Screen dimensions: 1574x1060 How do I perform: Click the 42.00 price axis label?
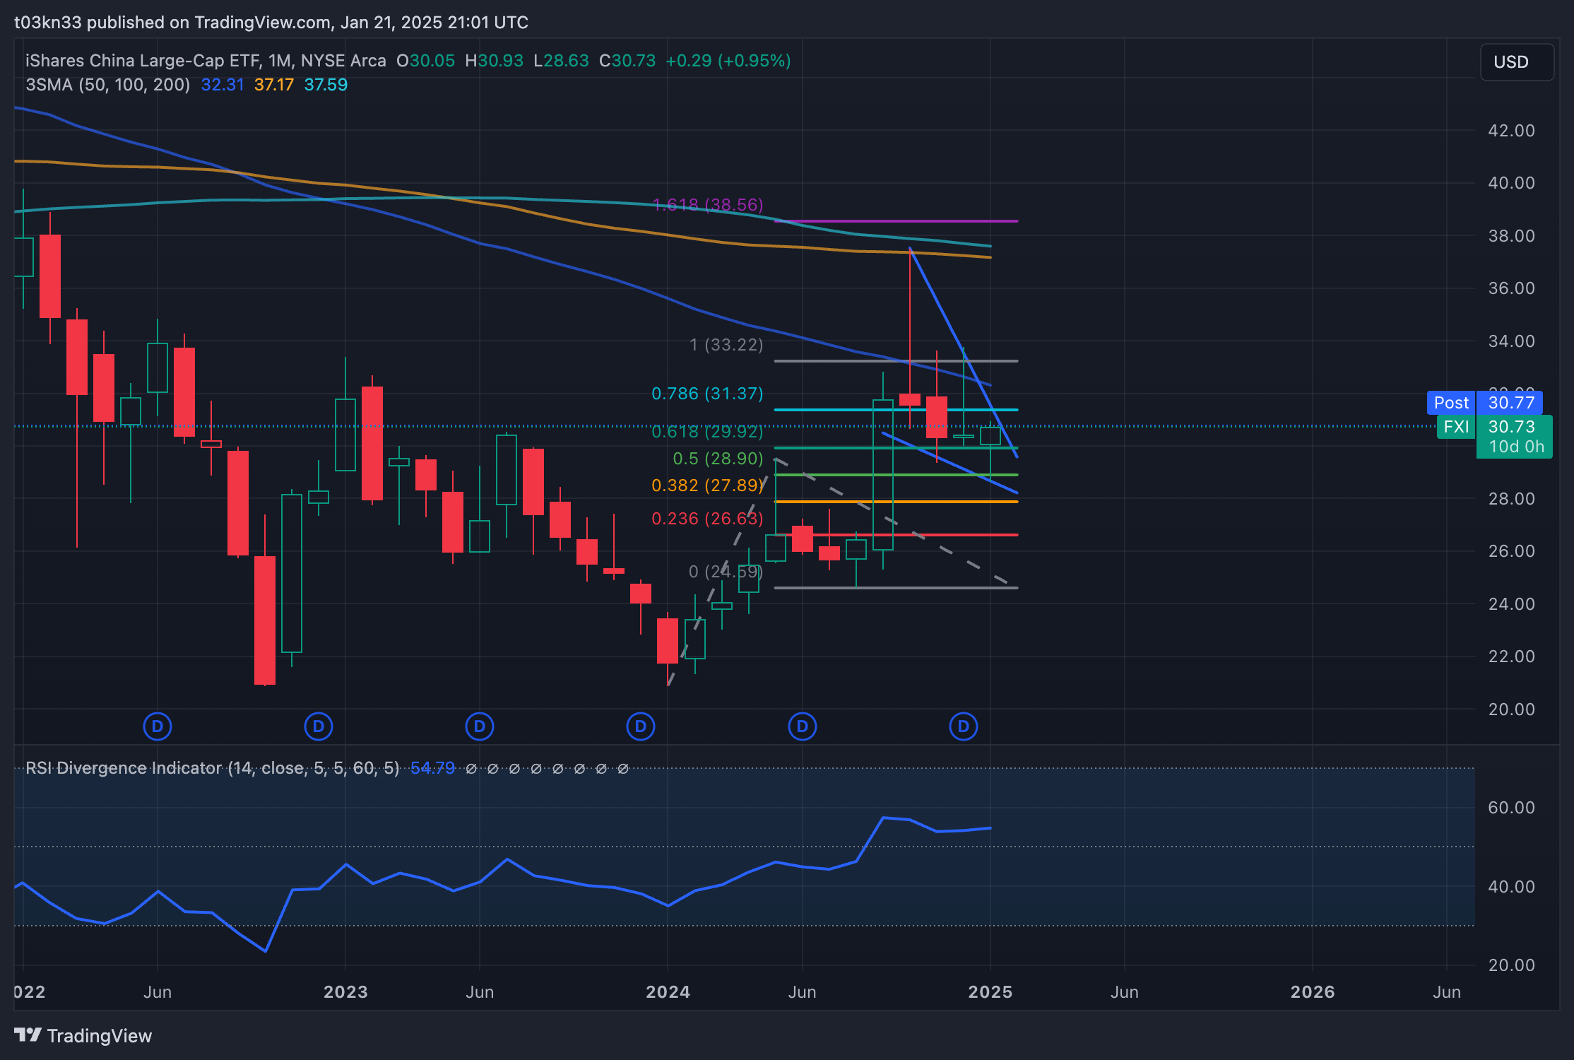(x=1512, y=131)
